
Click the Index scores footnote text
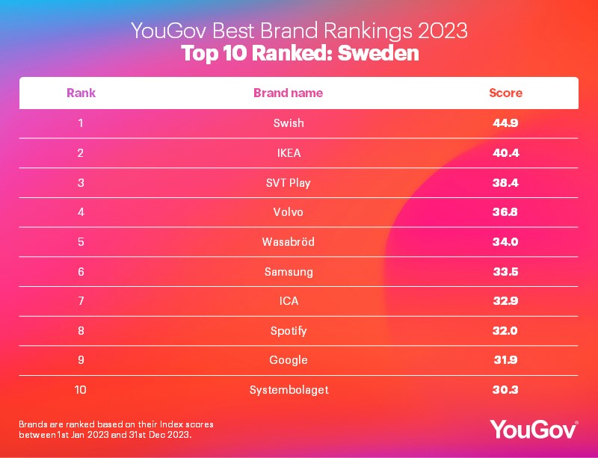(x=121, y=429)
